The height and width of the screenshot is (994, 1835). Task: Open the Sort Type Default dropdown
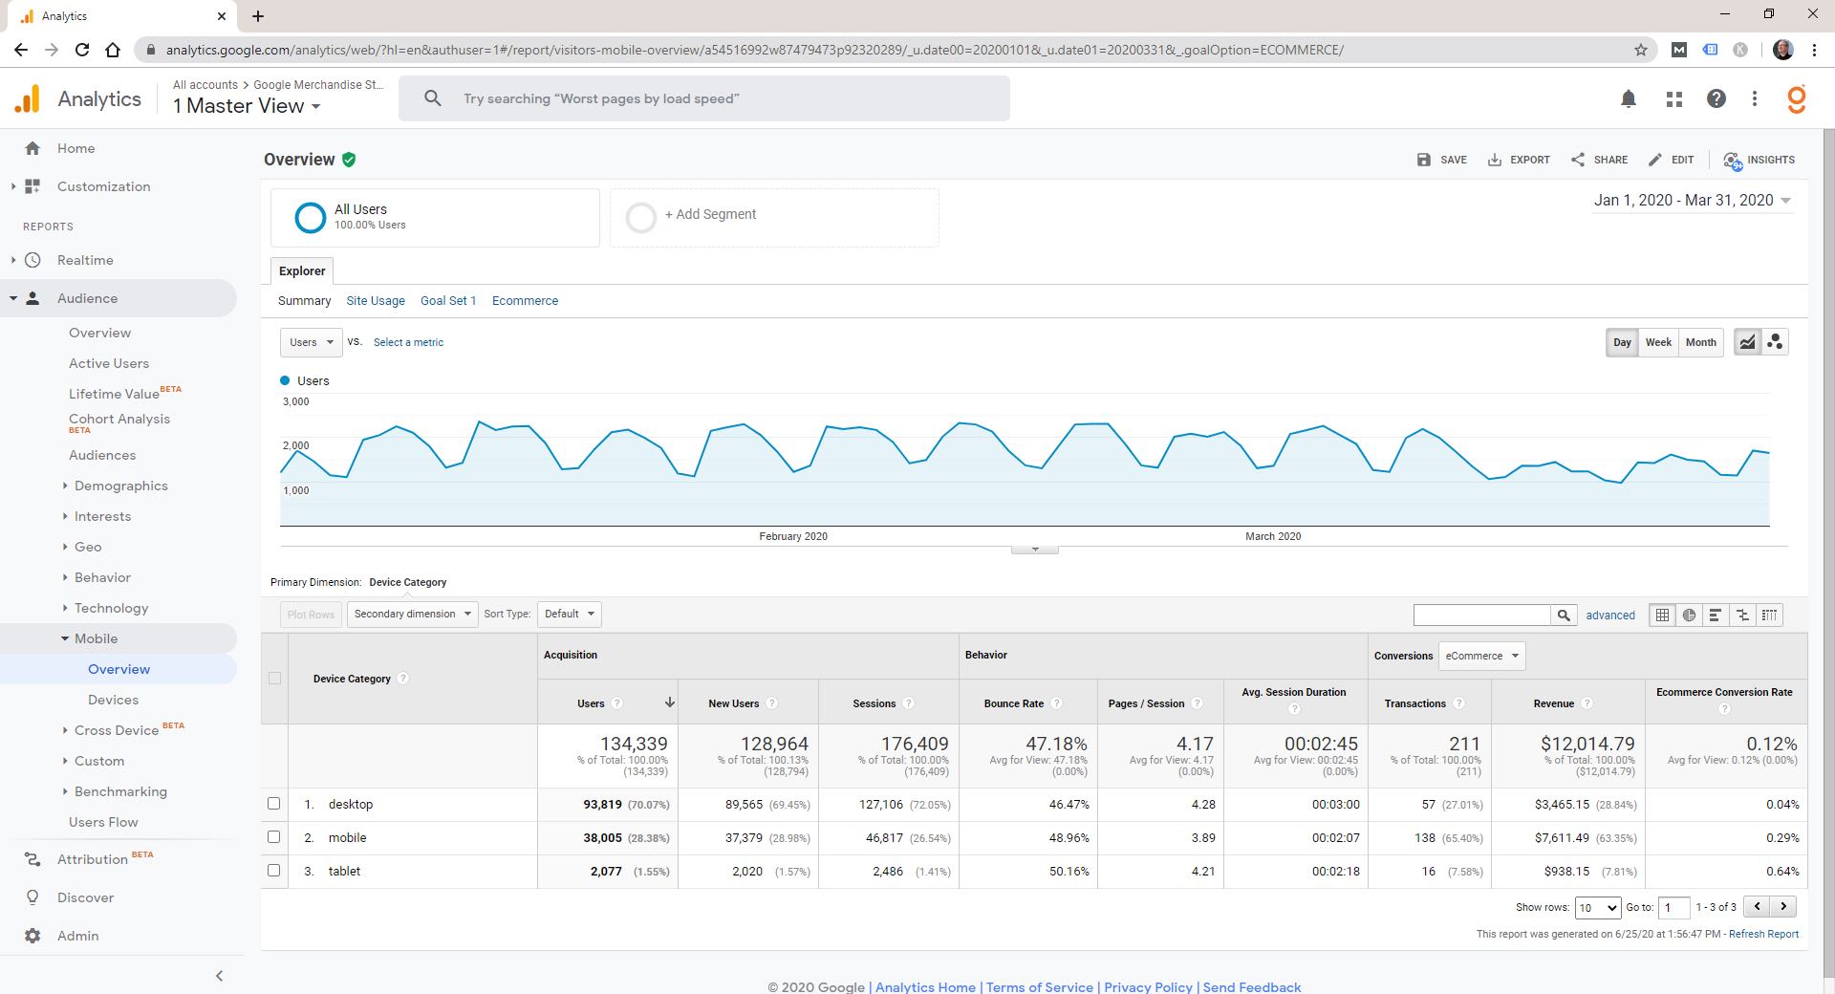pyautogui.click(x=570, y=614)
